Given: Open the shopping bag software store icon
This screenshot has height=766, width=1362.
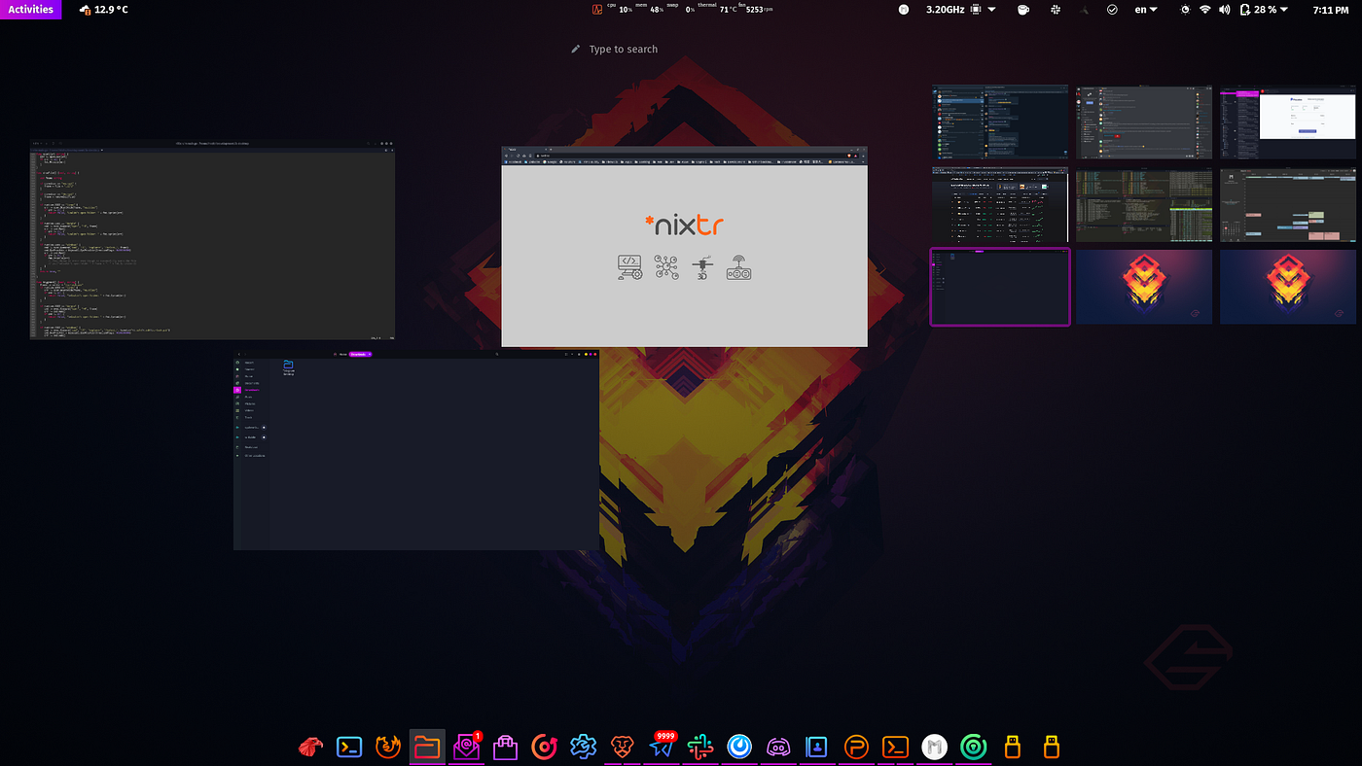Looking at the screenshot, I should [505, 747].
